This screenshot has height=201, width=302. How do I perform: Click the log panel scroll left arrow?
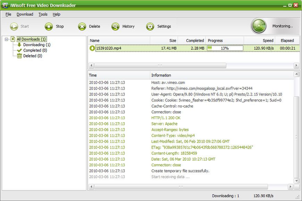[x=91, y=186]
